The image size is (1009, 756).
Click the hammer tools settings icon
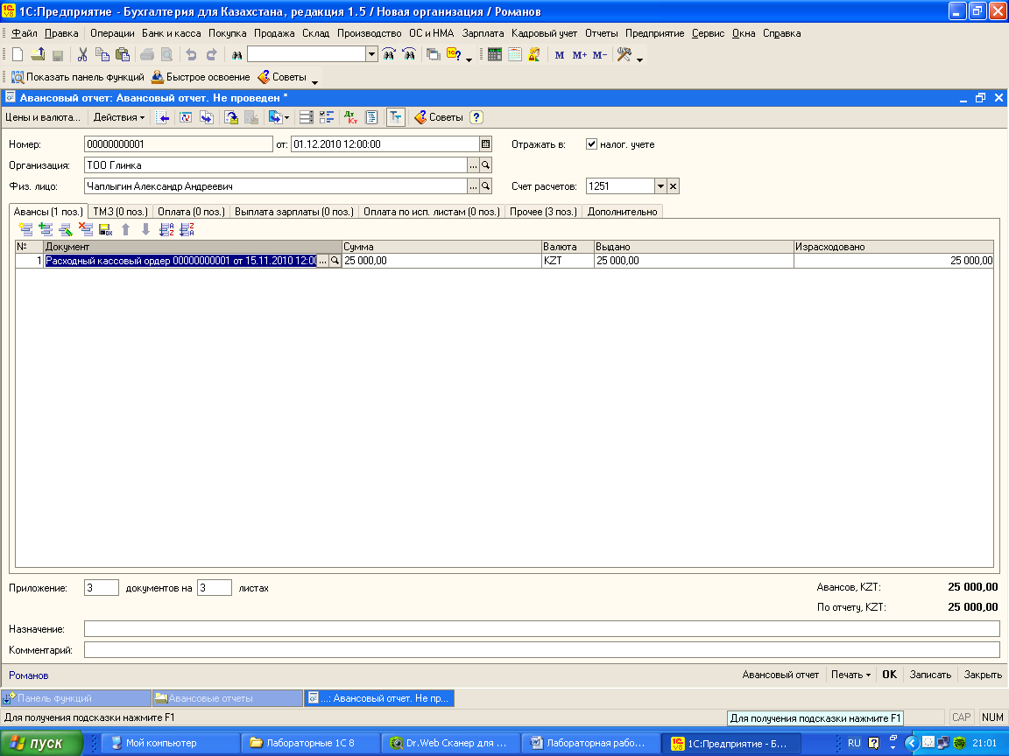coord(624,54)
